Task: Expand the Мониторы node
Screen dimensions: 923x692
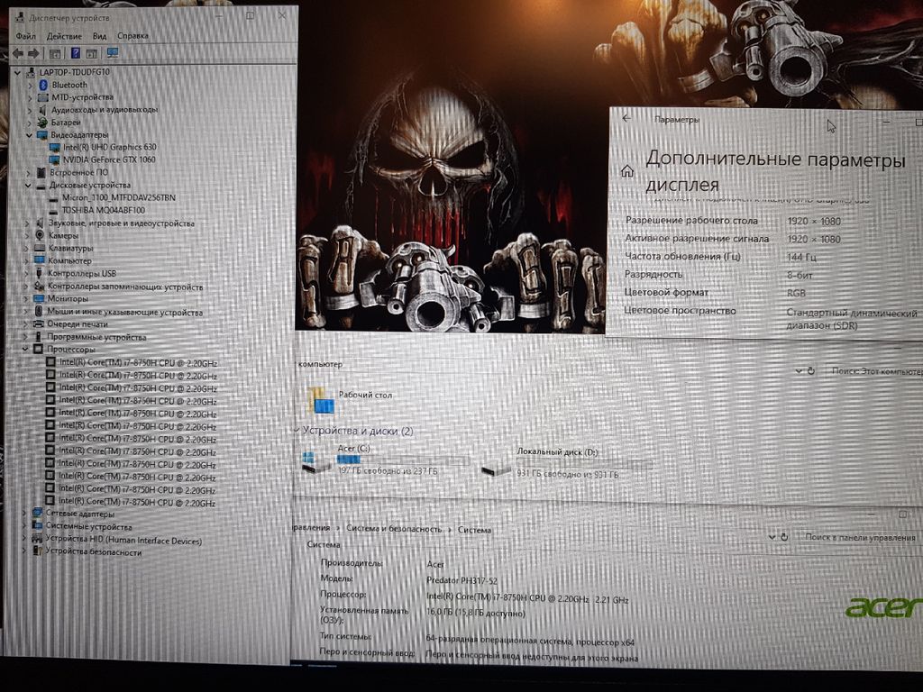Action: [x=26, y=299]
